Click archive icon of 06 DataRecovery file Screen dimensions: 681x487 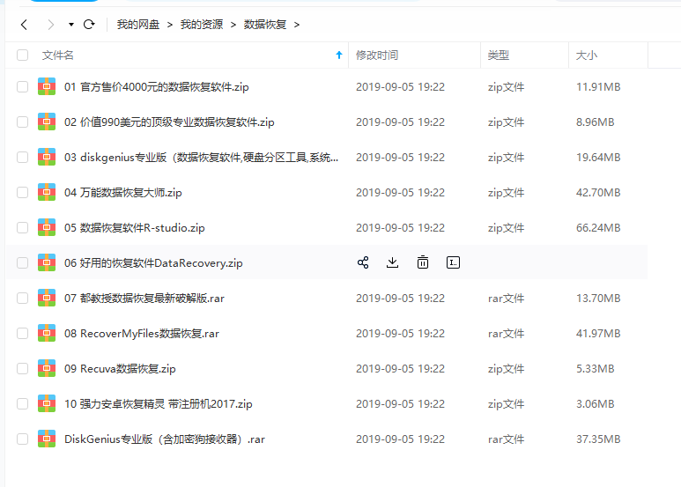point(47,262)
